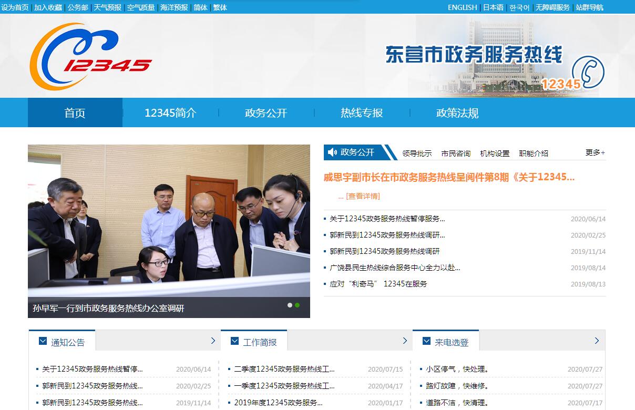Expand the 通知公告 section with arrow
635x410 pixels.
213,341
